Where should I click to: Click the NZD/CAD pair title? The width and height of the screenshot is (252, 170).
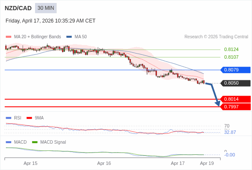18,8
